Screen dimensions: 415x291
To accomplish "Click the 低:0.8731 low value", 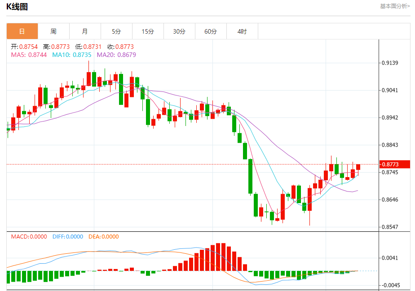I will (88, 47).
